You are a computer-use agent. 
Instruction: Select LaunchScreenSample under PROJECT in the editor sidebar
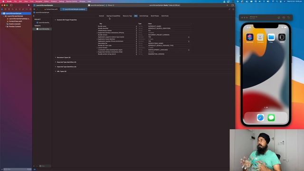43,22
